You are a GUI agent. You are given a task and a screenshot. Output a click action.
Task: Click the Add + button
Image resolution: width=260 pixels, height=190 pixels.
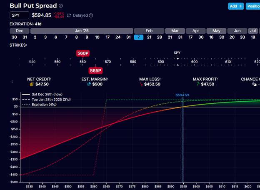pos(236,6)
